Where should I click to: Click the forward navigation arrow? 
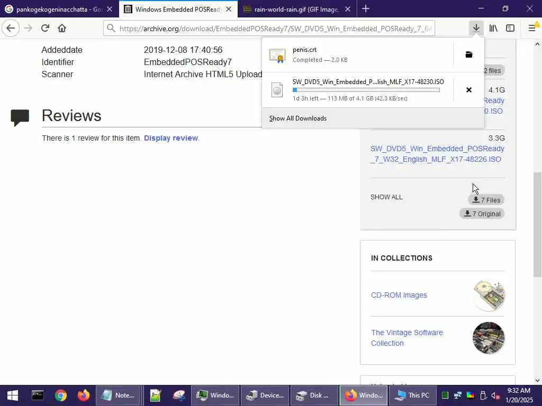[x=29, y=28]
